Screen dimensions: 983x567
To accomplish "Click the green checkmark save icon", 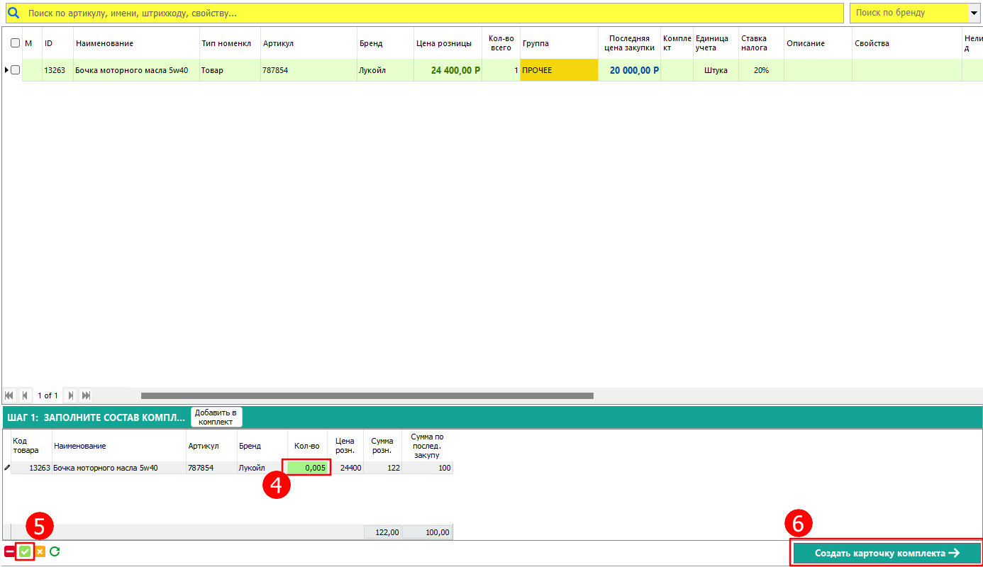I will (x=26, y=552).
